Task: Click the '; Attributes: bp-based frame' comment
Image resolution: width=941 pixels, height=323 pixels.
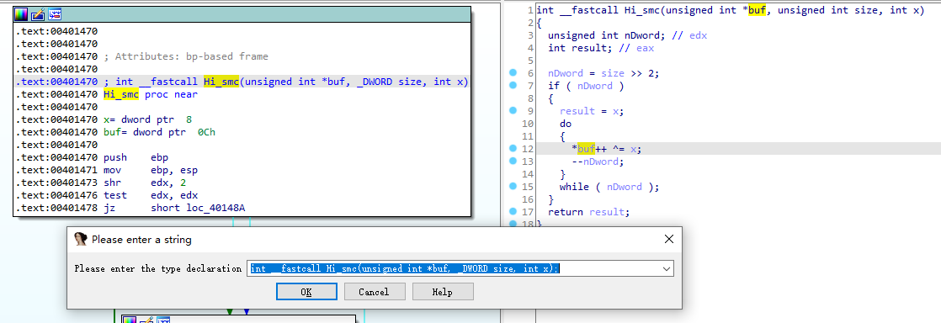Action: click(186, 56)
